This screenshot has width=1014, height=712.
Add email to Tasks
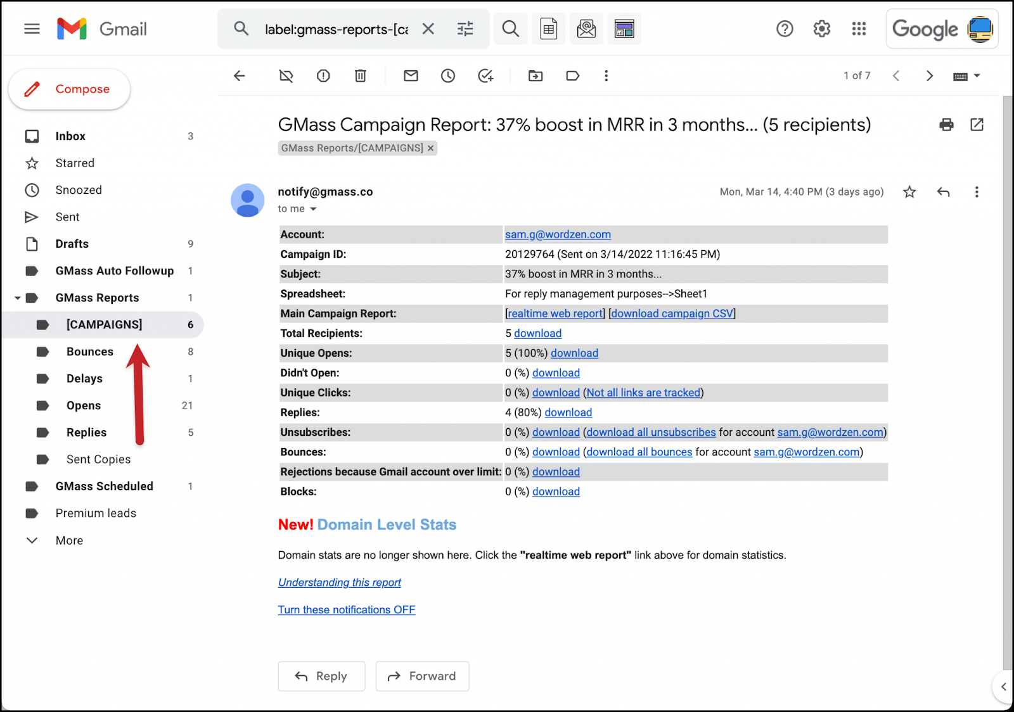click(x=485, y=76)
